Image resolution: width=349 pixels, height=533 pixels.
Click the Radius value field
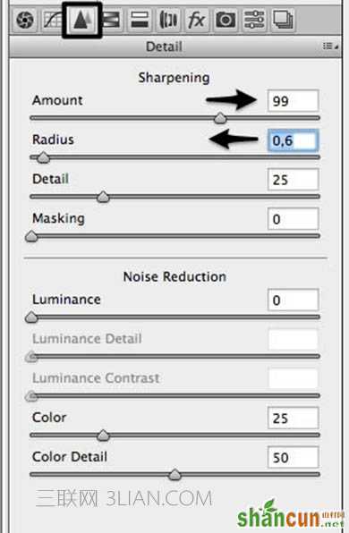(x=293, y=140)
